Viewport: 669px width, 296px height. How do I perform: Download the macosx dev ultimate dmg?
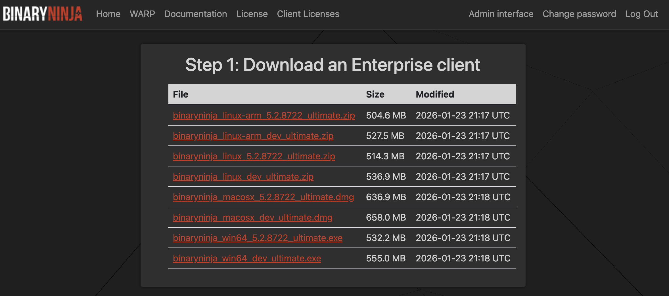[252, 217]
